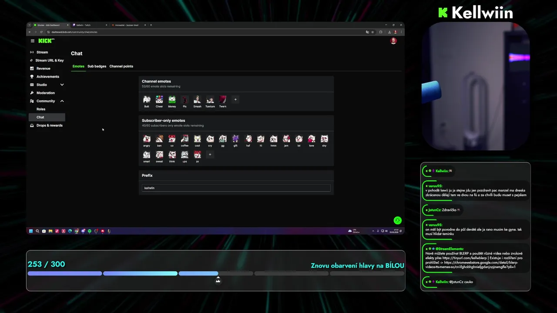This screenshot has height=313, width=557.
Task: Open browser extensions puzzle icon
Action: [x=381, y=32]
